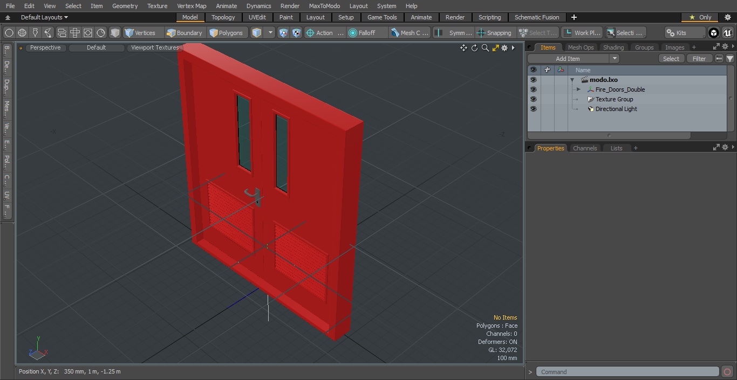Expand viewport options arrow
Viewport: 737px width, 380px height.
[513, 48]
